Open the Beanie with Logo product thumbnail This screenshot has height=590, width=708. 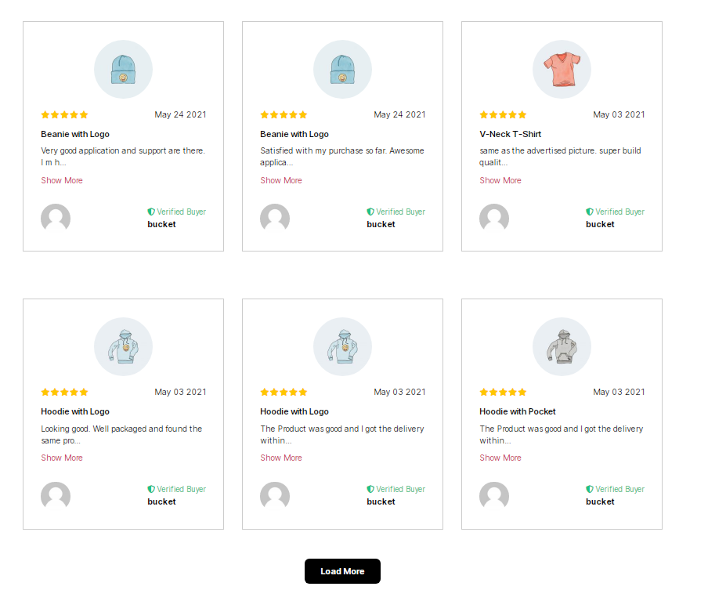123,69
